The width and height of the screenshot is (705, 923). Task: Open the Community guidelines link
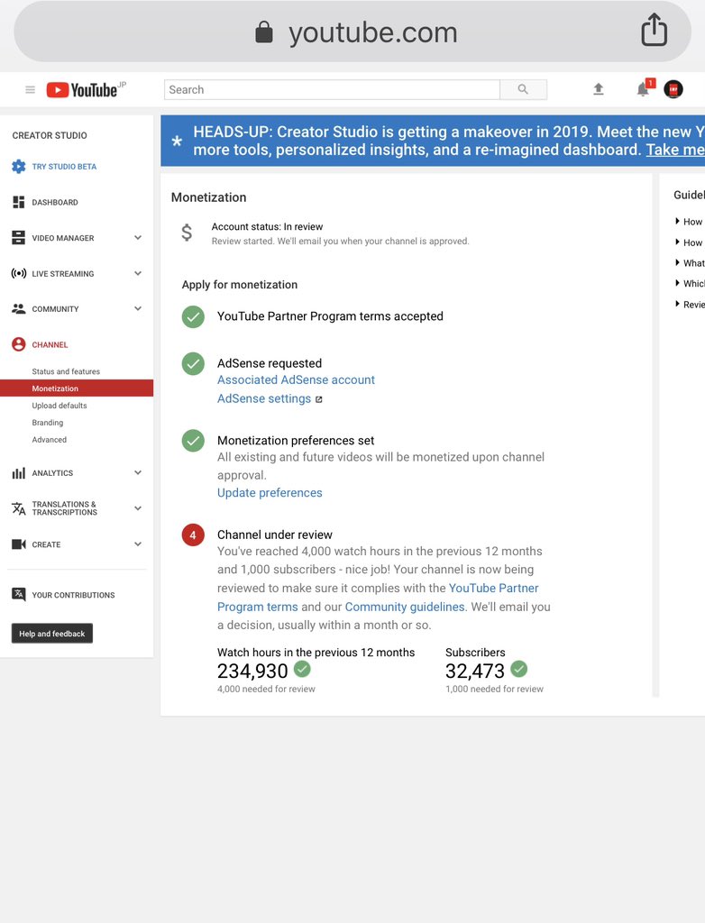[x=405, y=607]
